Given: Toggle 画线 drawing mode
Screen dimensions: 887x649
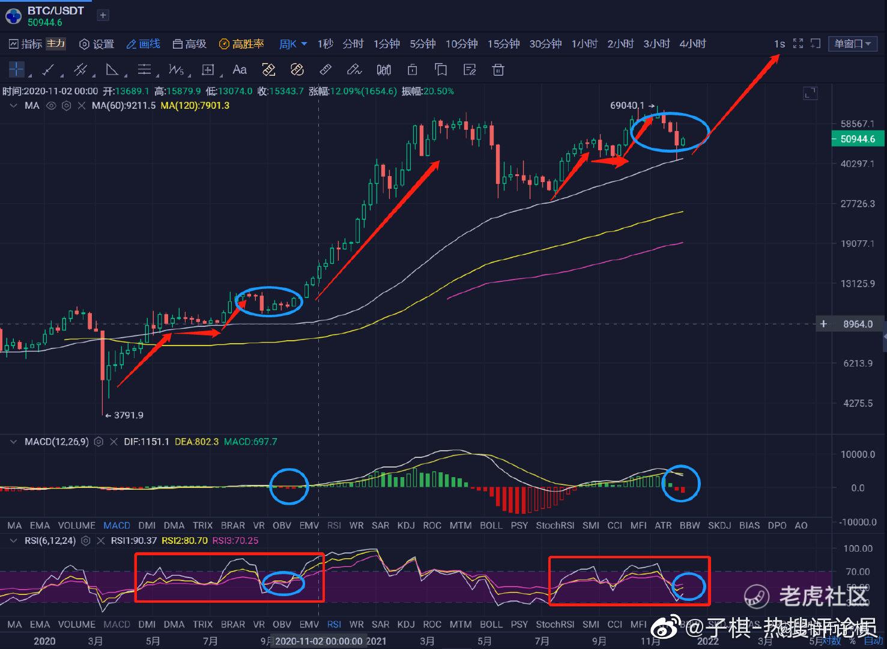Looking at the screenshot, I should coord(144,44).
